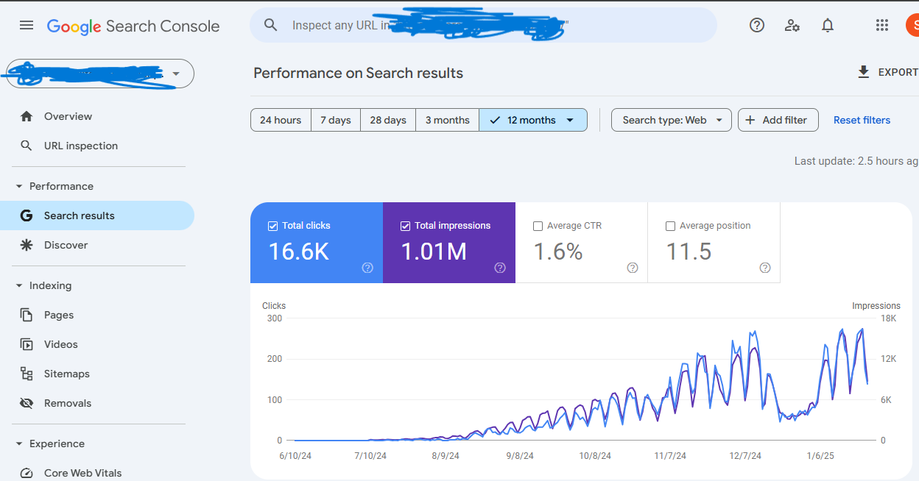Click the help icon on Total impressions card
Viewport: 919px width, 481px height.
pyautogui.click(x=500, y=268)
